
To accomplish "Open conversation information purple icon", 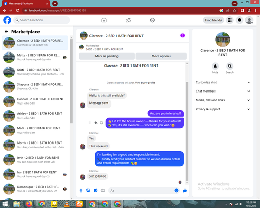I will (183, 35).
